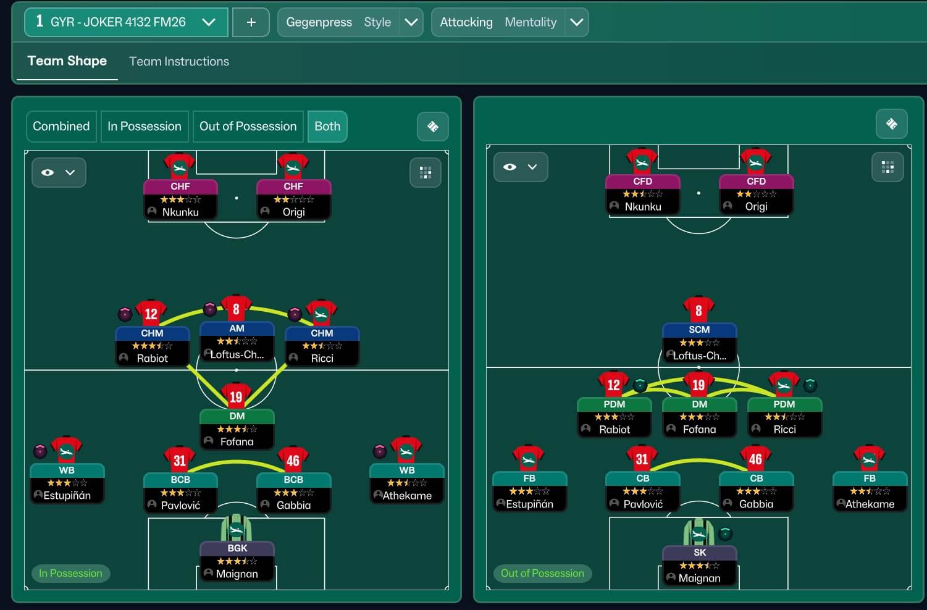This screenshot has height=610, width=927.
Task: Click Fofana's number 19 shirt in possession
Action: tap(236, 396)
